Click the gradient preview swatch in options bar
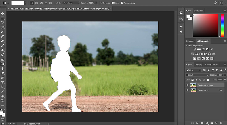The width and height of the screenshot is (227, 125). [18, 3]
